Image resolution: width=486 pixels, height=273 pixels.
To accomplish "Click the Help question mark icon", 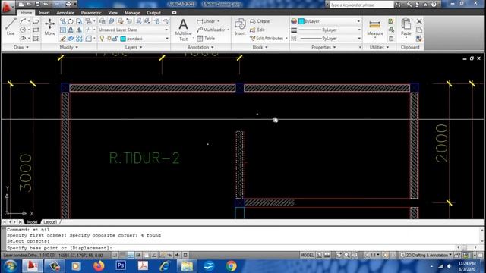I will (434, 5).
